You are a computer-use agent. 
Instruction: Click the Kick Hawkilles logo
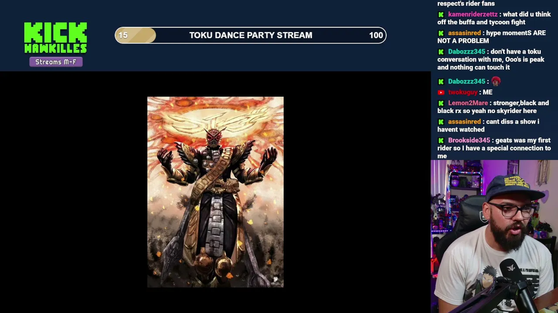55,38
